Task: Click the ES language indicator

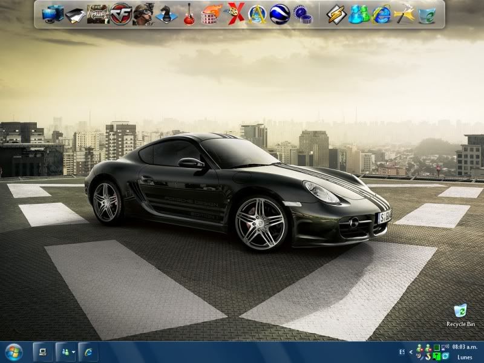Action: click(402, 352)
